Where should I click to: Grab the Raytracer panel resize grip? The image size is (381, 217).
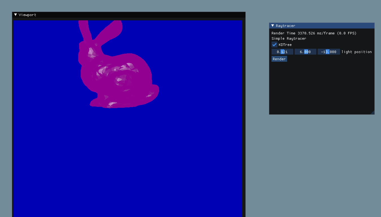[373, 112]
